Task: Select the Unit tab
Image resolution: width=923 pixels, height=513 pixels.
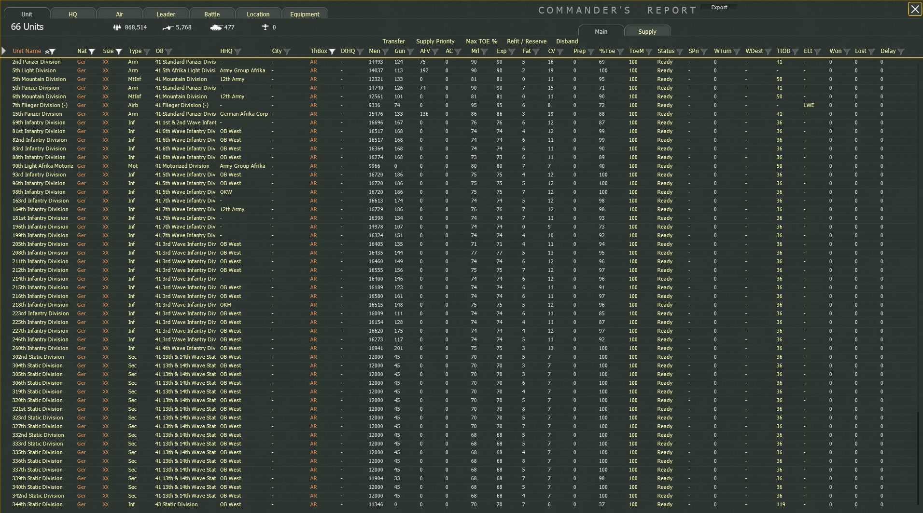Action: [27, 14]
